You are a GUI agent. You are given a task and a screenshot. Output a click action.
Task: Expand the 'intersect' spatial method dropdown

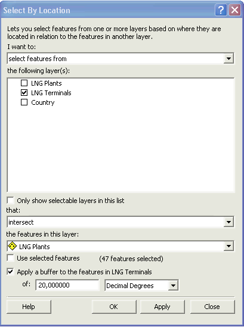pyautogui.click(x=228, y=222)
